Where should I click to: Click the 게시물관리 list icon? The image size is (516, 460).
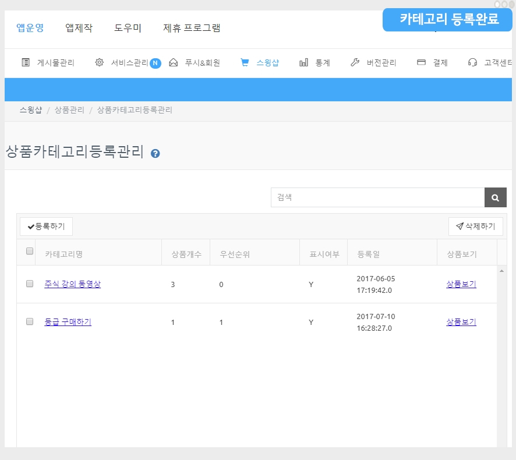pos(26,62)
